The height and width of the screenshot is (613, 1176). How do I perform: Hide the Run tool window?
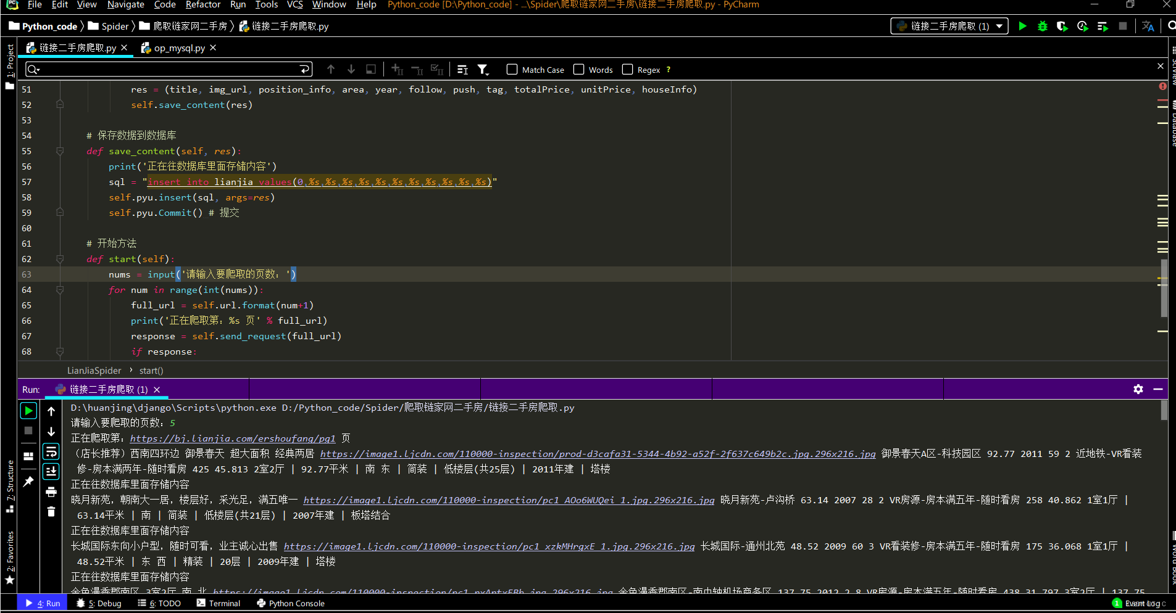point(1158,389)
